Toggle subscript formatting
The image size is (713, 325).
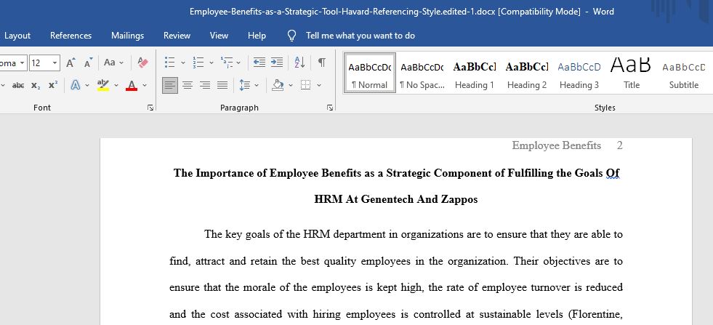(x=36, y=85)
